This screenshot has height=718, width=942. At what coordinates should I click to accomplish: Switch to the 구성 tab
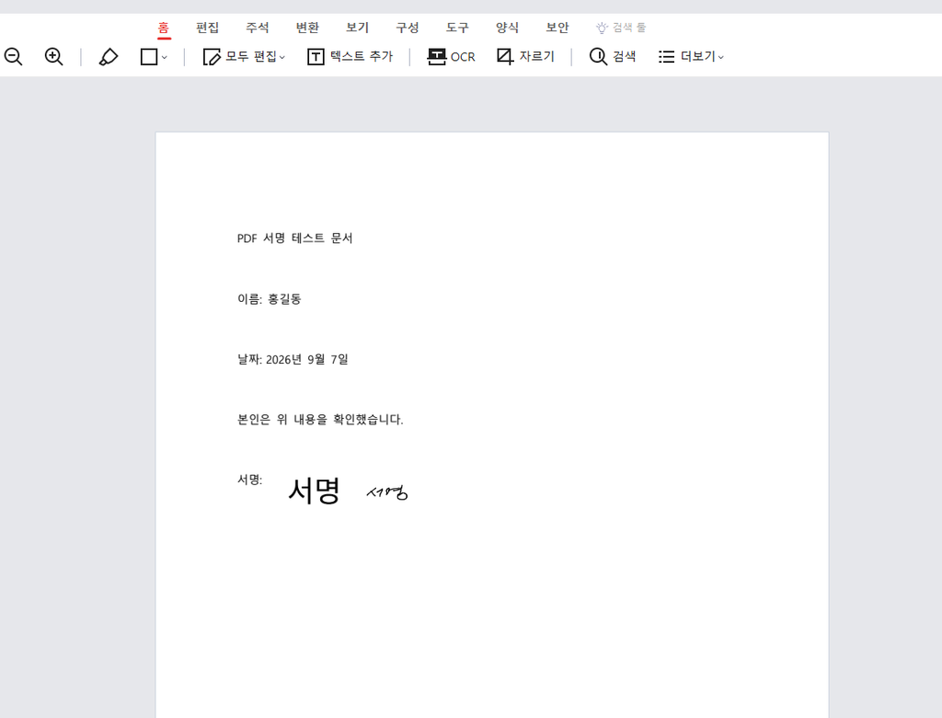coord(407,28)
